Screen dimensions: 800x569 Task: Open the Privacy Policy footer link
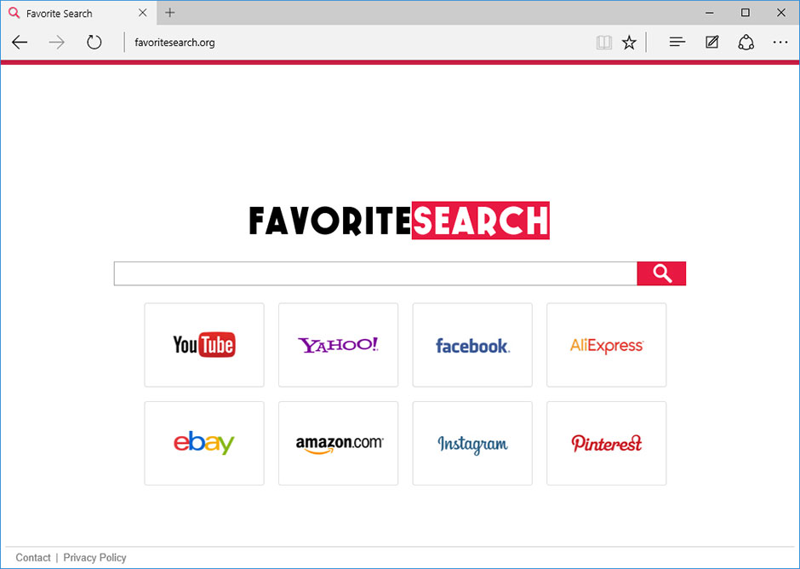95,557
